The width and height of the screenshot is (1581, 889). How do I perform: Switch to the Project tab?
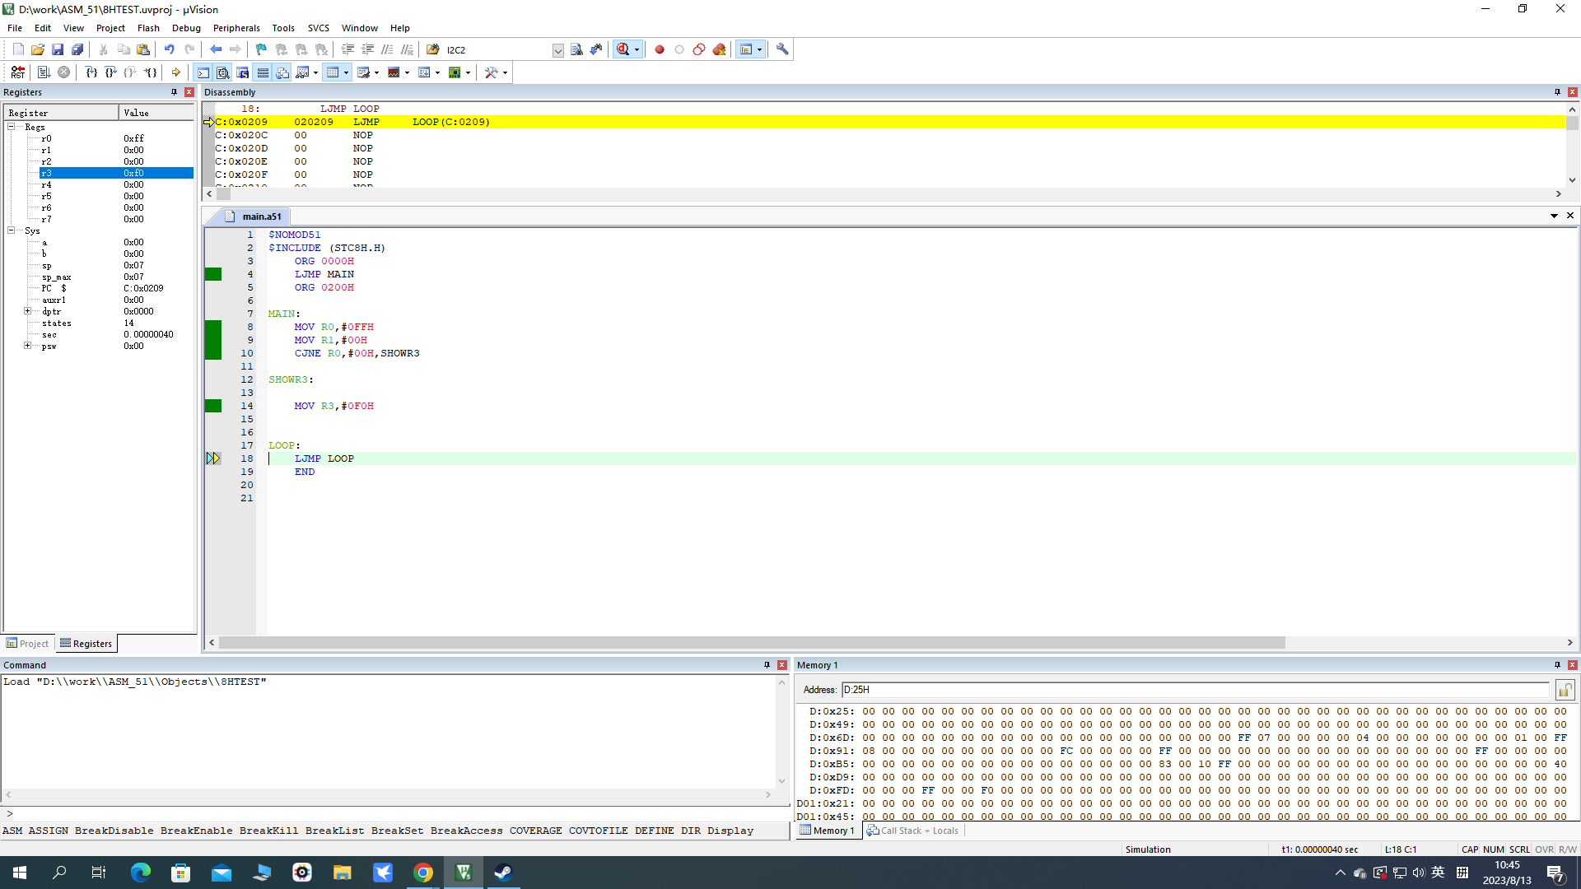click(27, 644)
